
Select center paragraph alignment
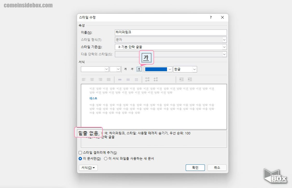click(x=92, y=79)
